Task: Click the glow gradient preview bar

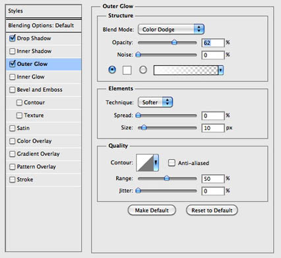Action: pos(186,71)
